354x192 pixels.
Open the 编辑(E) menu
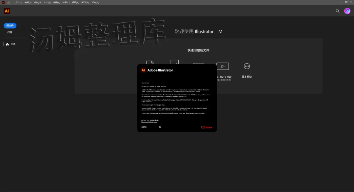28,3
